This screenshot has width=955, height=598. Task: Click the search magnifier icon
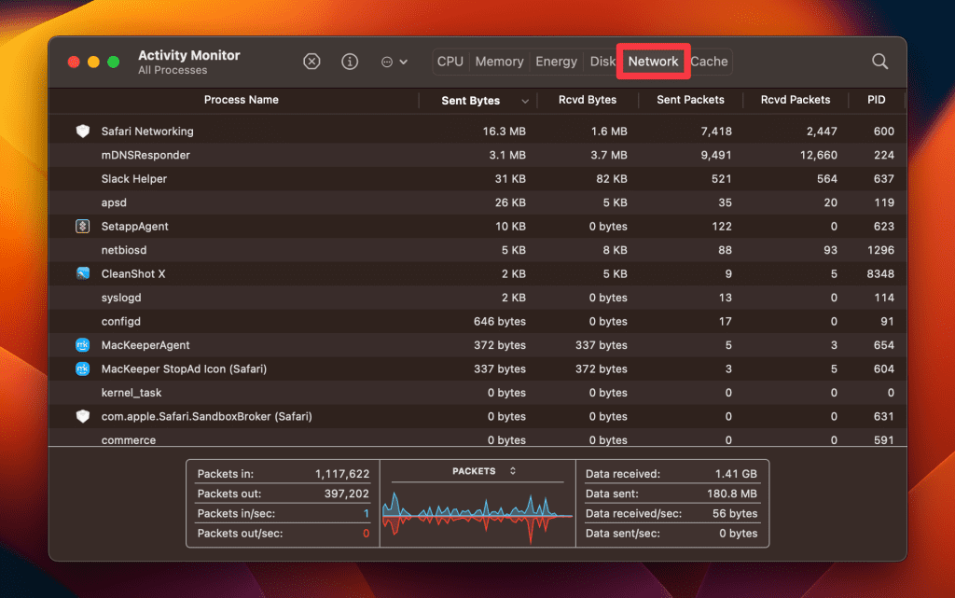click(x=879, y=62)
